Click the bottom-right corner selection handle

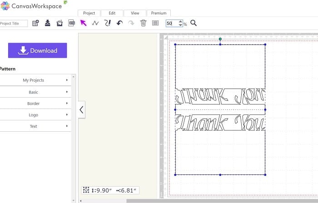pos(265,174)
